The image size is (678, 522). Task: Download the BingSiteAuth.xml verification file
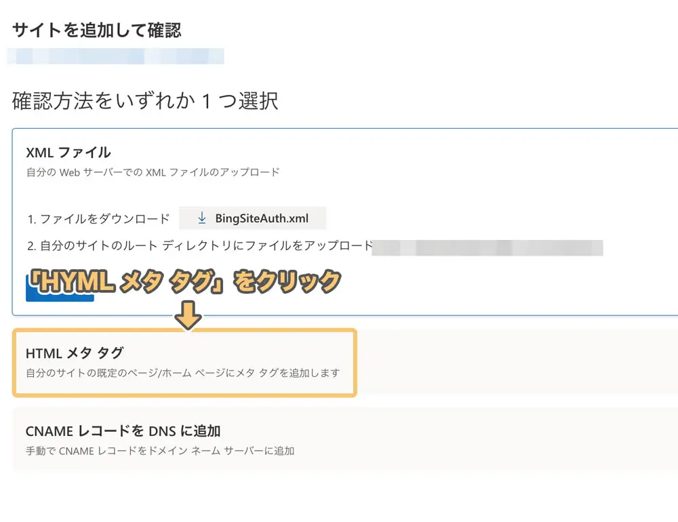pos(253,218)
